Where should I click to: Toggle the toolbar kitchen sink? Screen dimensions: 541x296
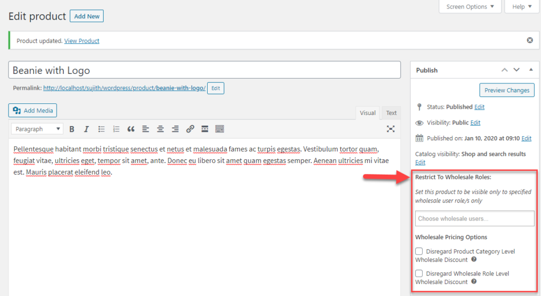[220, 129]
